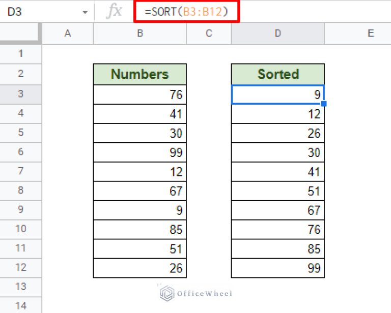
Task: Click the fx function icon
Action: (x=114, y=12)
